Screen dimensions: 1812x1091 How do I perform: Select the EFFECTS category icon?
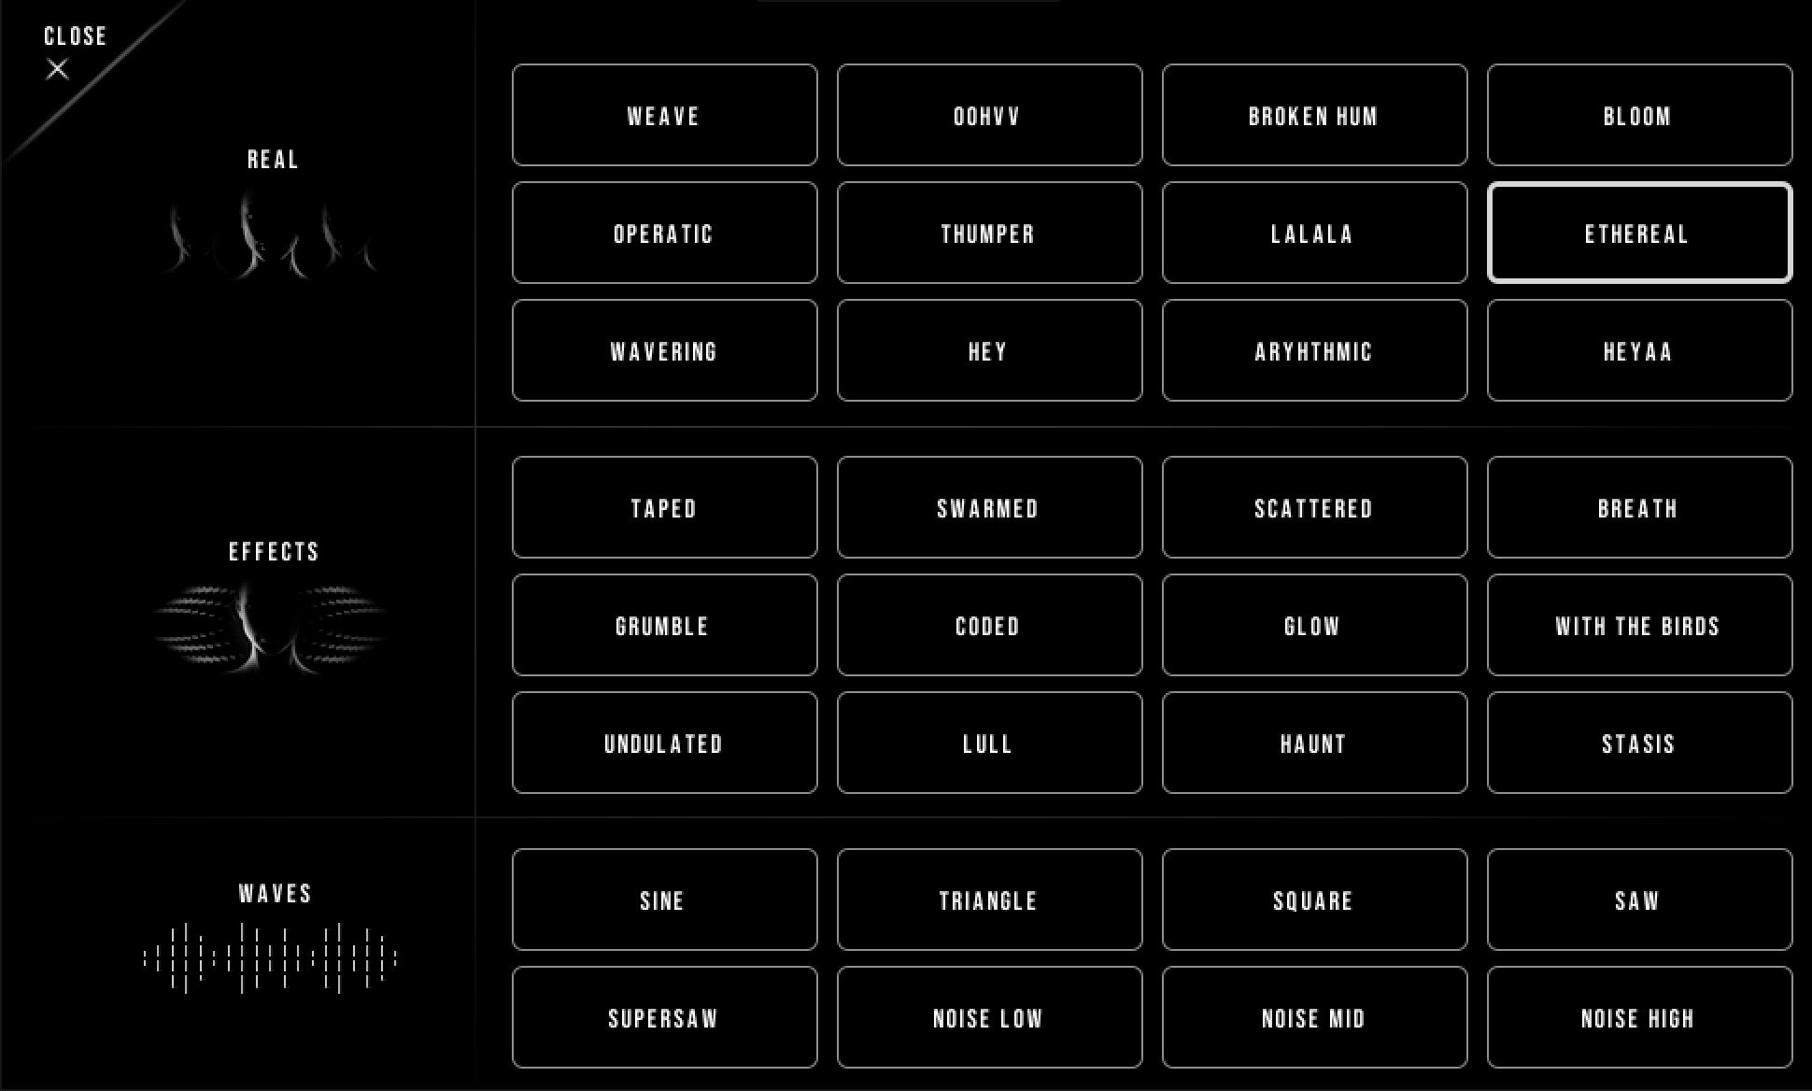[272, 621]
